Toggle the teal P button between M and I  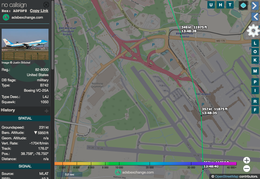point(255,82)
